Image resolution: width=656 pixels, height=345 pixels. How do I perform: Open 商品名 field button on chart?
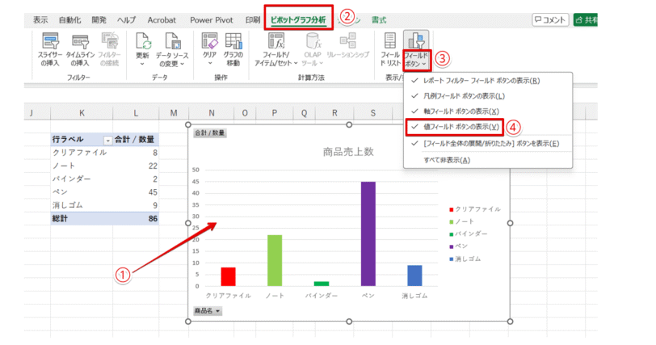pos(208,311)
